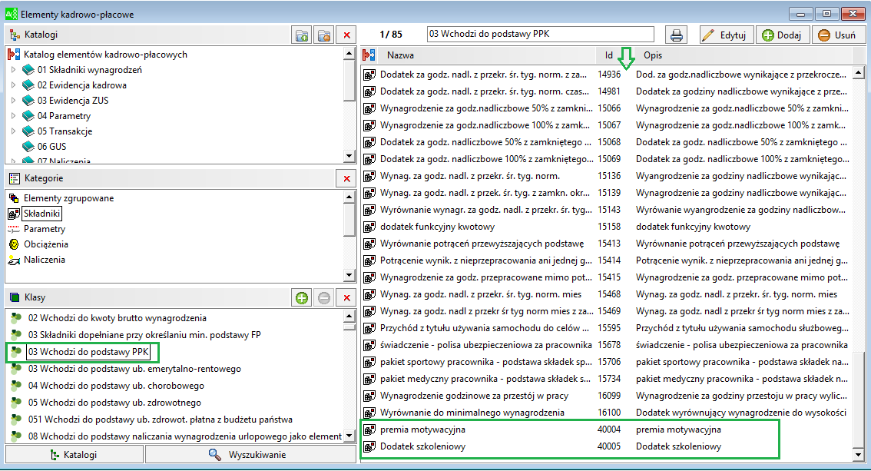Expand the 03 Ewidencja ZUS node
The width and height of the screenshot is (871, 471).
point(13,101)
